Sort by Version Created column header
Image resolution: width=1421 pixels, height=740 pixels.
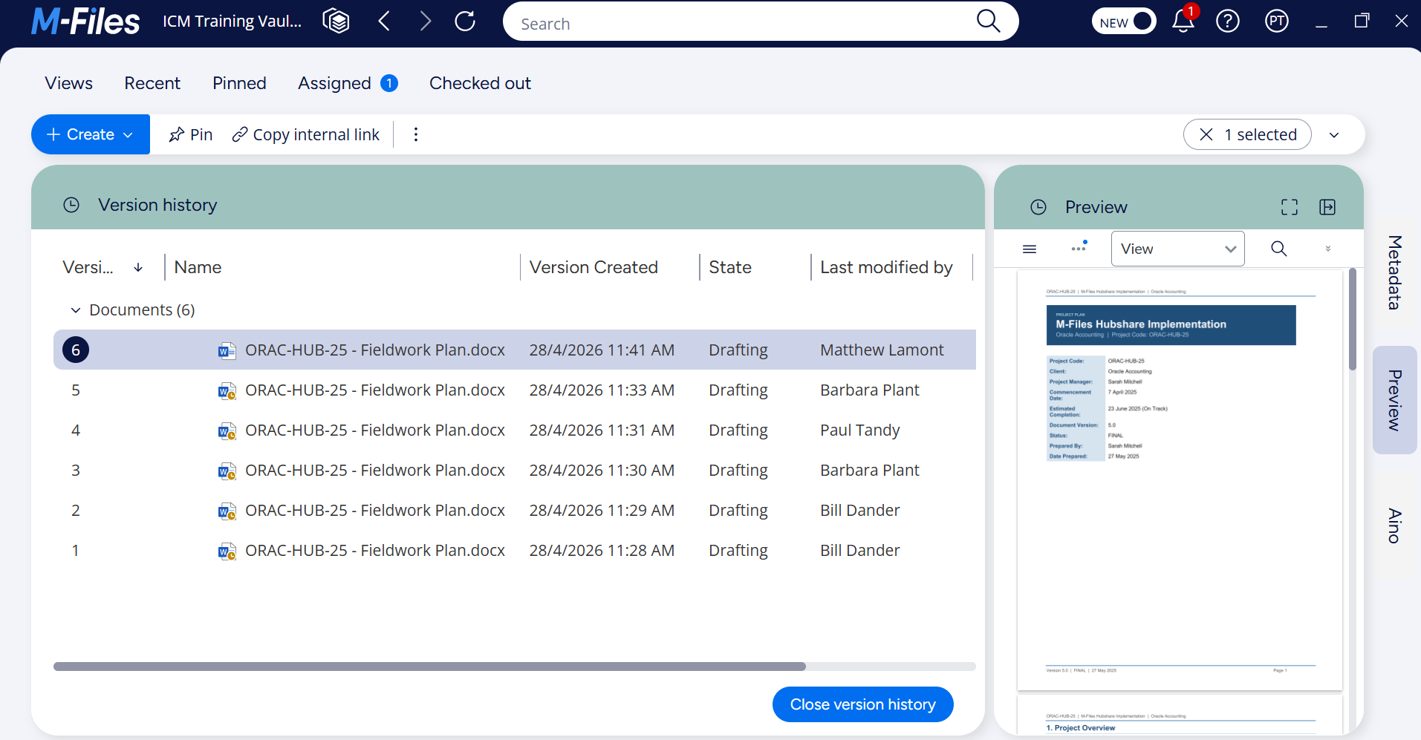(x=594, y=267)
